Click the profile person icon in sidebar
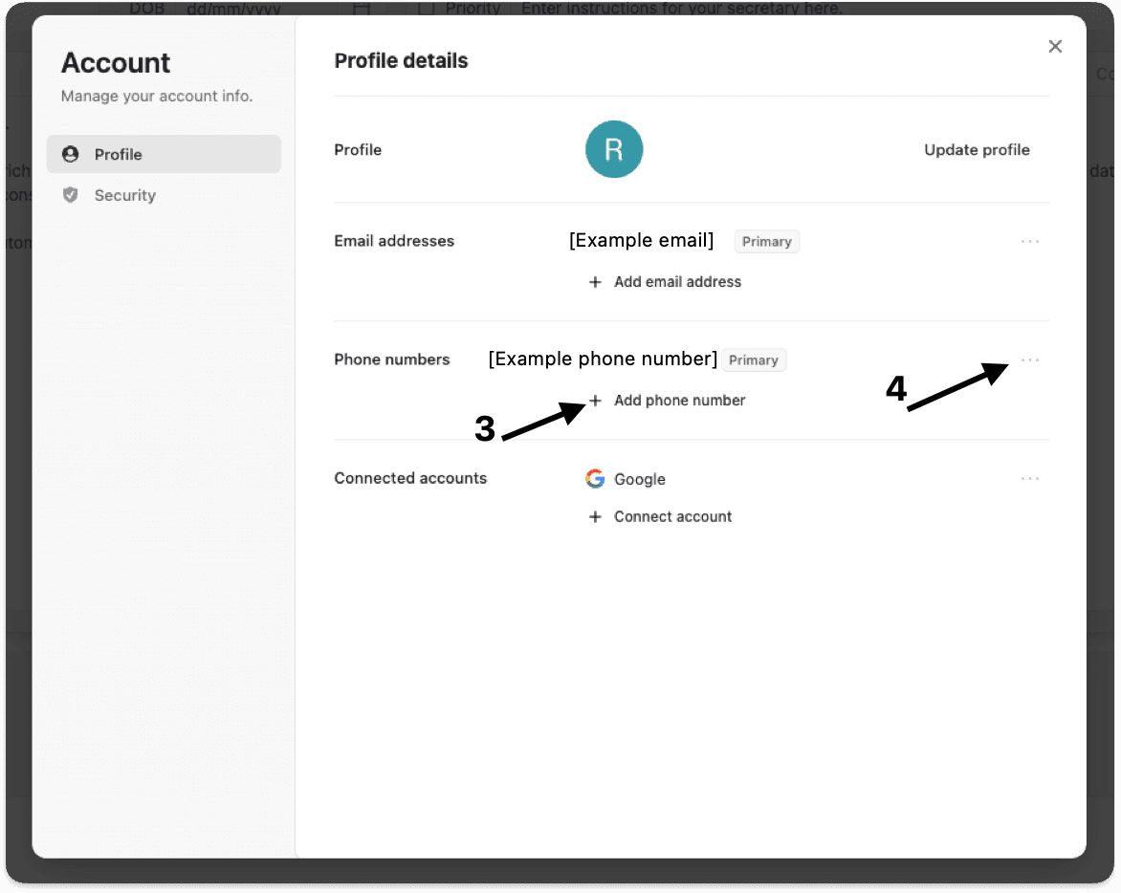The width and height of the screenshot is (1121, 893). 70,154
